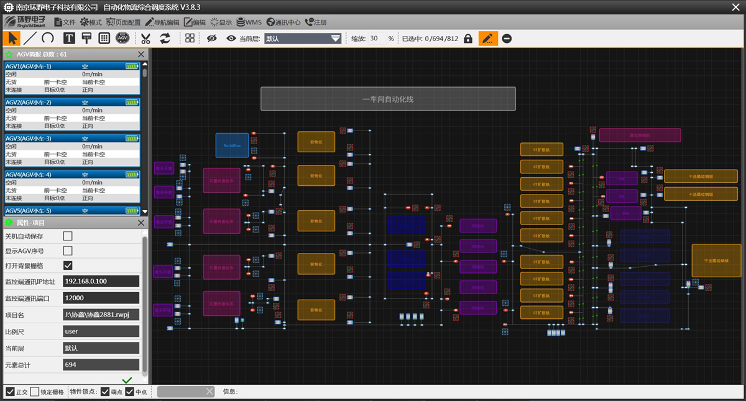The image size is (746, 401).
Task: Open the 当前层 layer dropdown
Action: click(303, 39)
